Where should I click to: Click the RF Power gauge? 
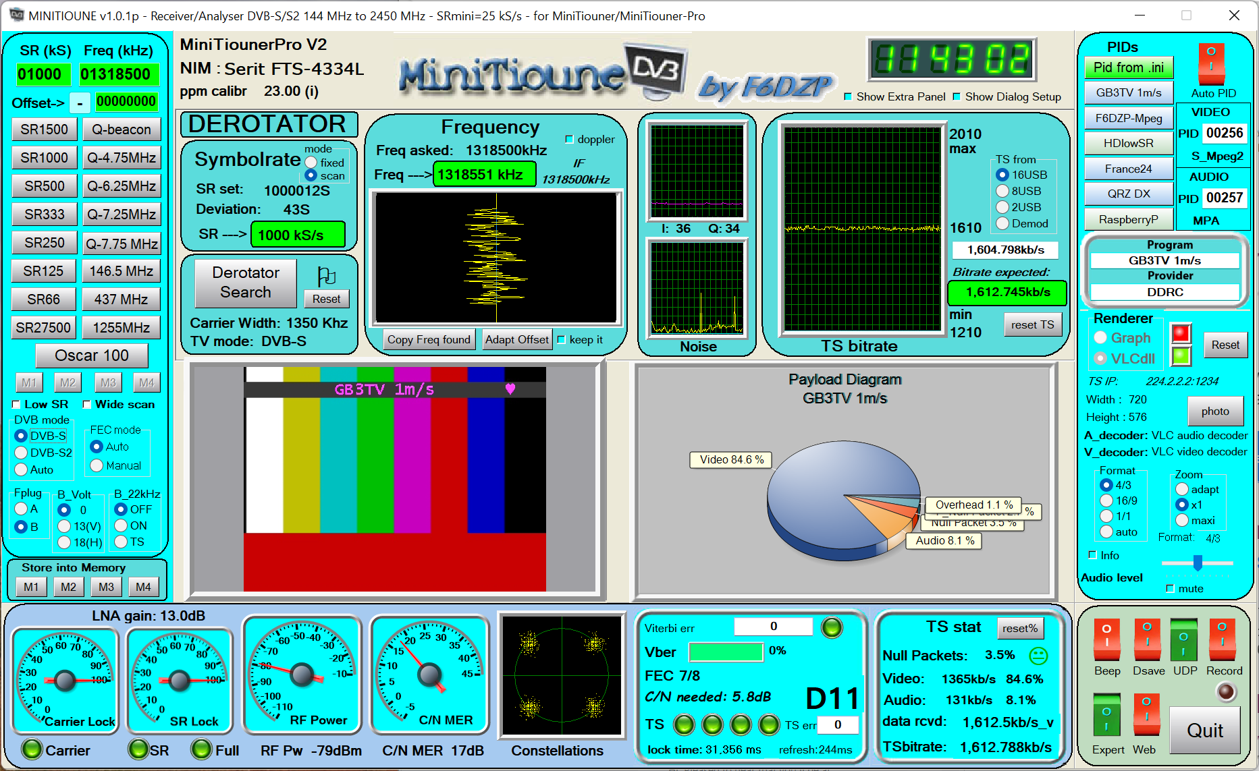pyautogui.click(x=302, y=674)
